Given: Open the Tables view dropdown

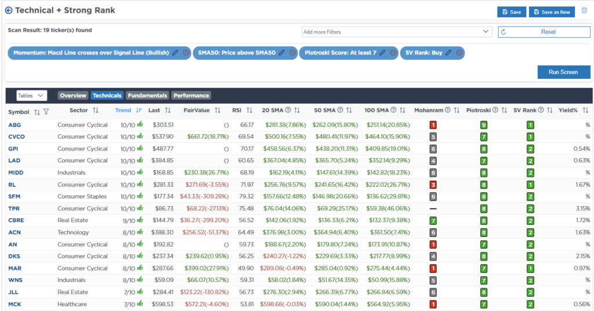Looking at the screenshot, I should coord(31,96).
